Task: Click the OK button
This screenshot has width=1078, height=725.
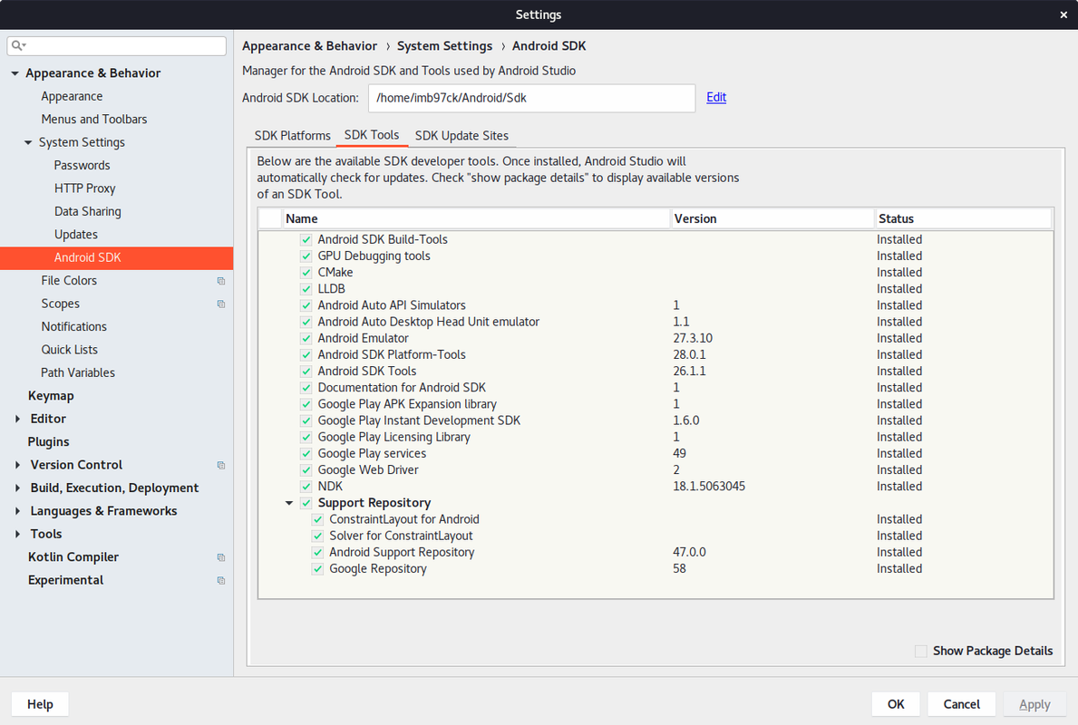Action: (896, 703)
